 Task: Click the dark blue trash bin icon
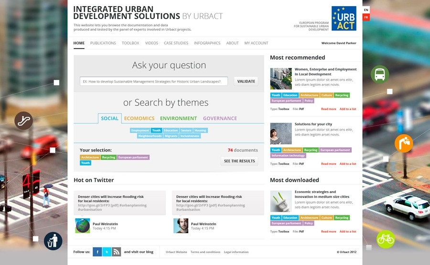53,241
